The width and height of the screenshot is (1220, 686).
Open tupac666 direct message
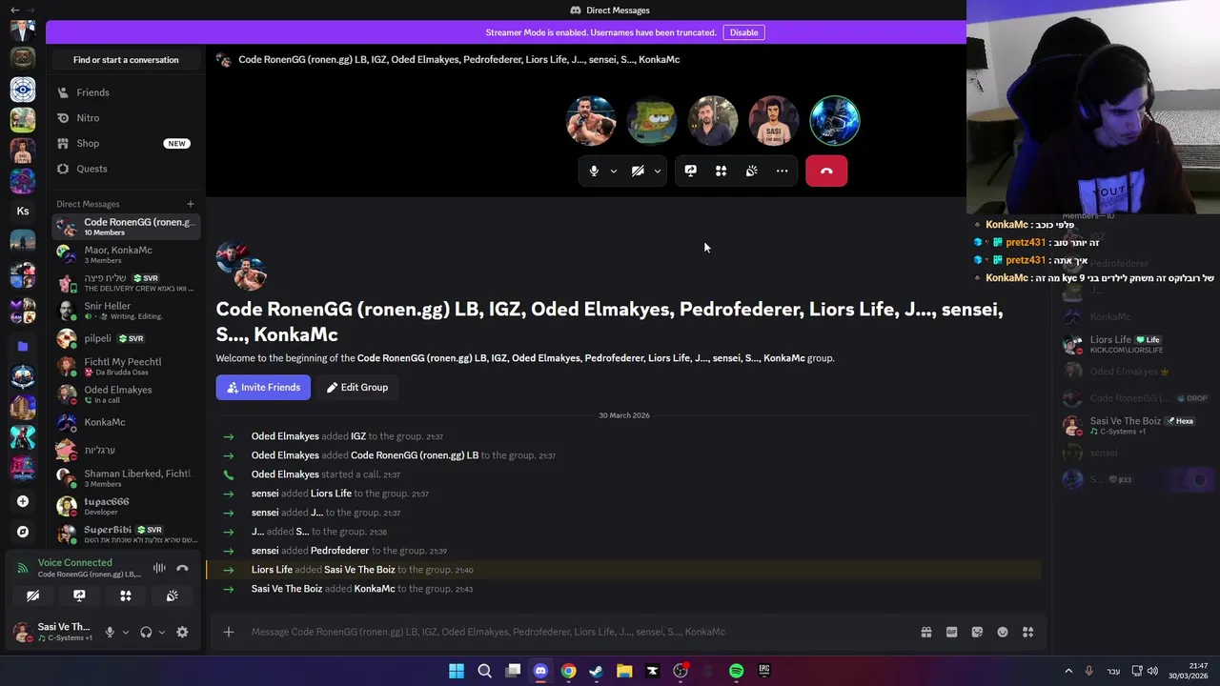(126, 506)
